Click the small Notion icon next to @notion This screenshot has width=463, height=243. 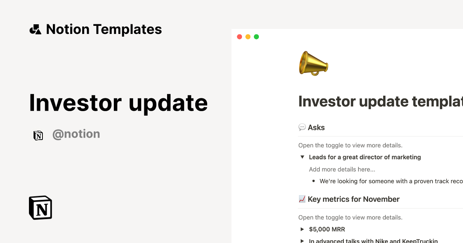(38, 135)
